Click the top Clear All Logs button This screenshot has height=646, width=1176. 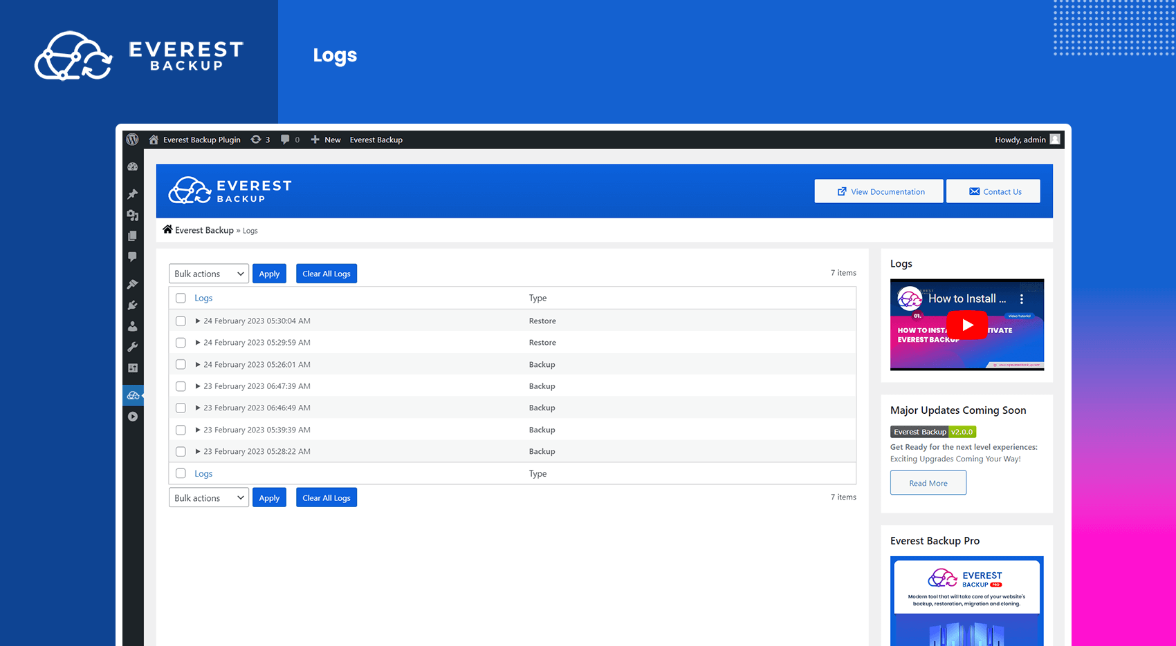(x=327, y=274)
